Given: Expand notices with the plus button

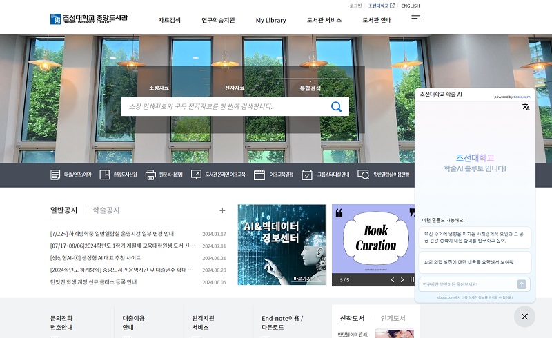Looking at the screenshot, I should pos(222,210).
